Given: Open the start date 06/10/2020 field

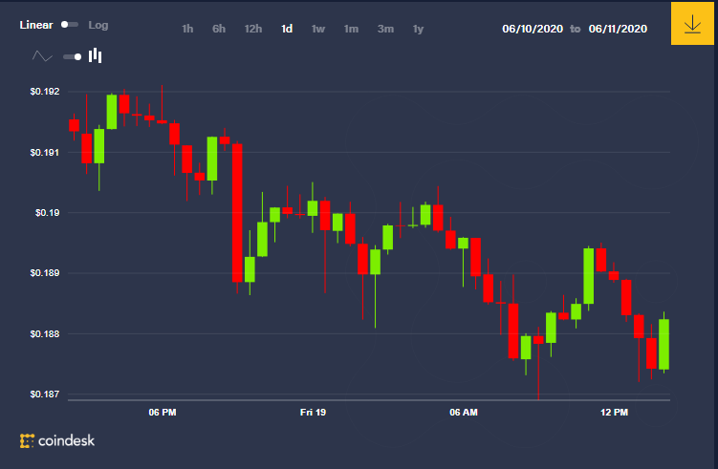Looking at the screenshot, I should (533, 29).
